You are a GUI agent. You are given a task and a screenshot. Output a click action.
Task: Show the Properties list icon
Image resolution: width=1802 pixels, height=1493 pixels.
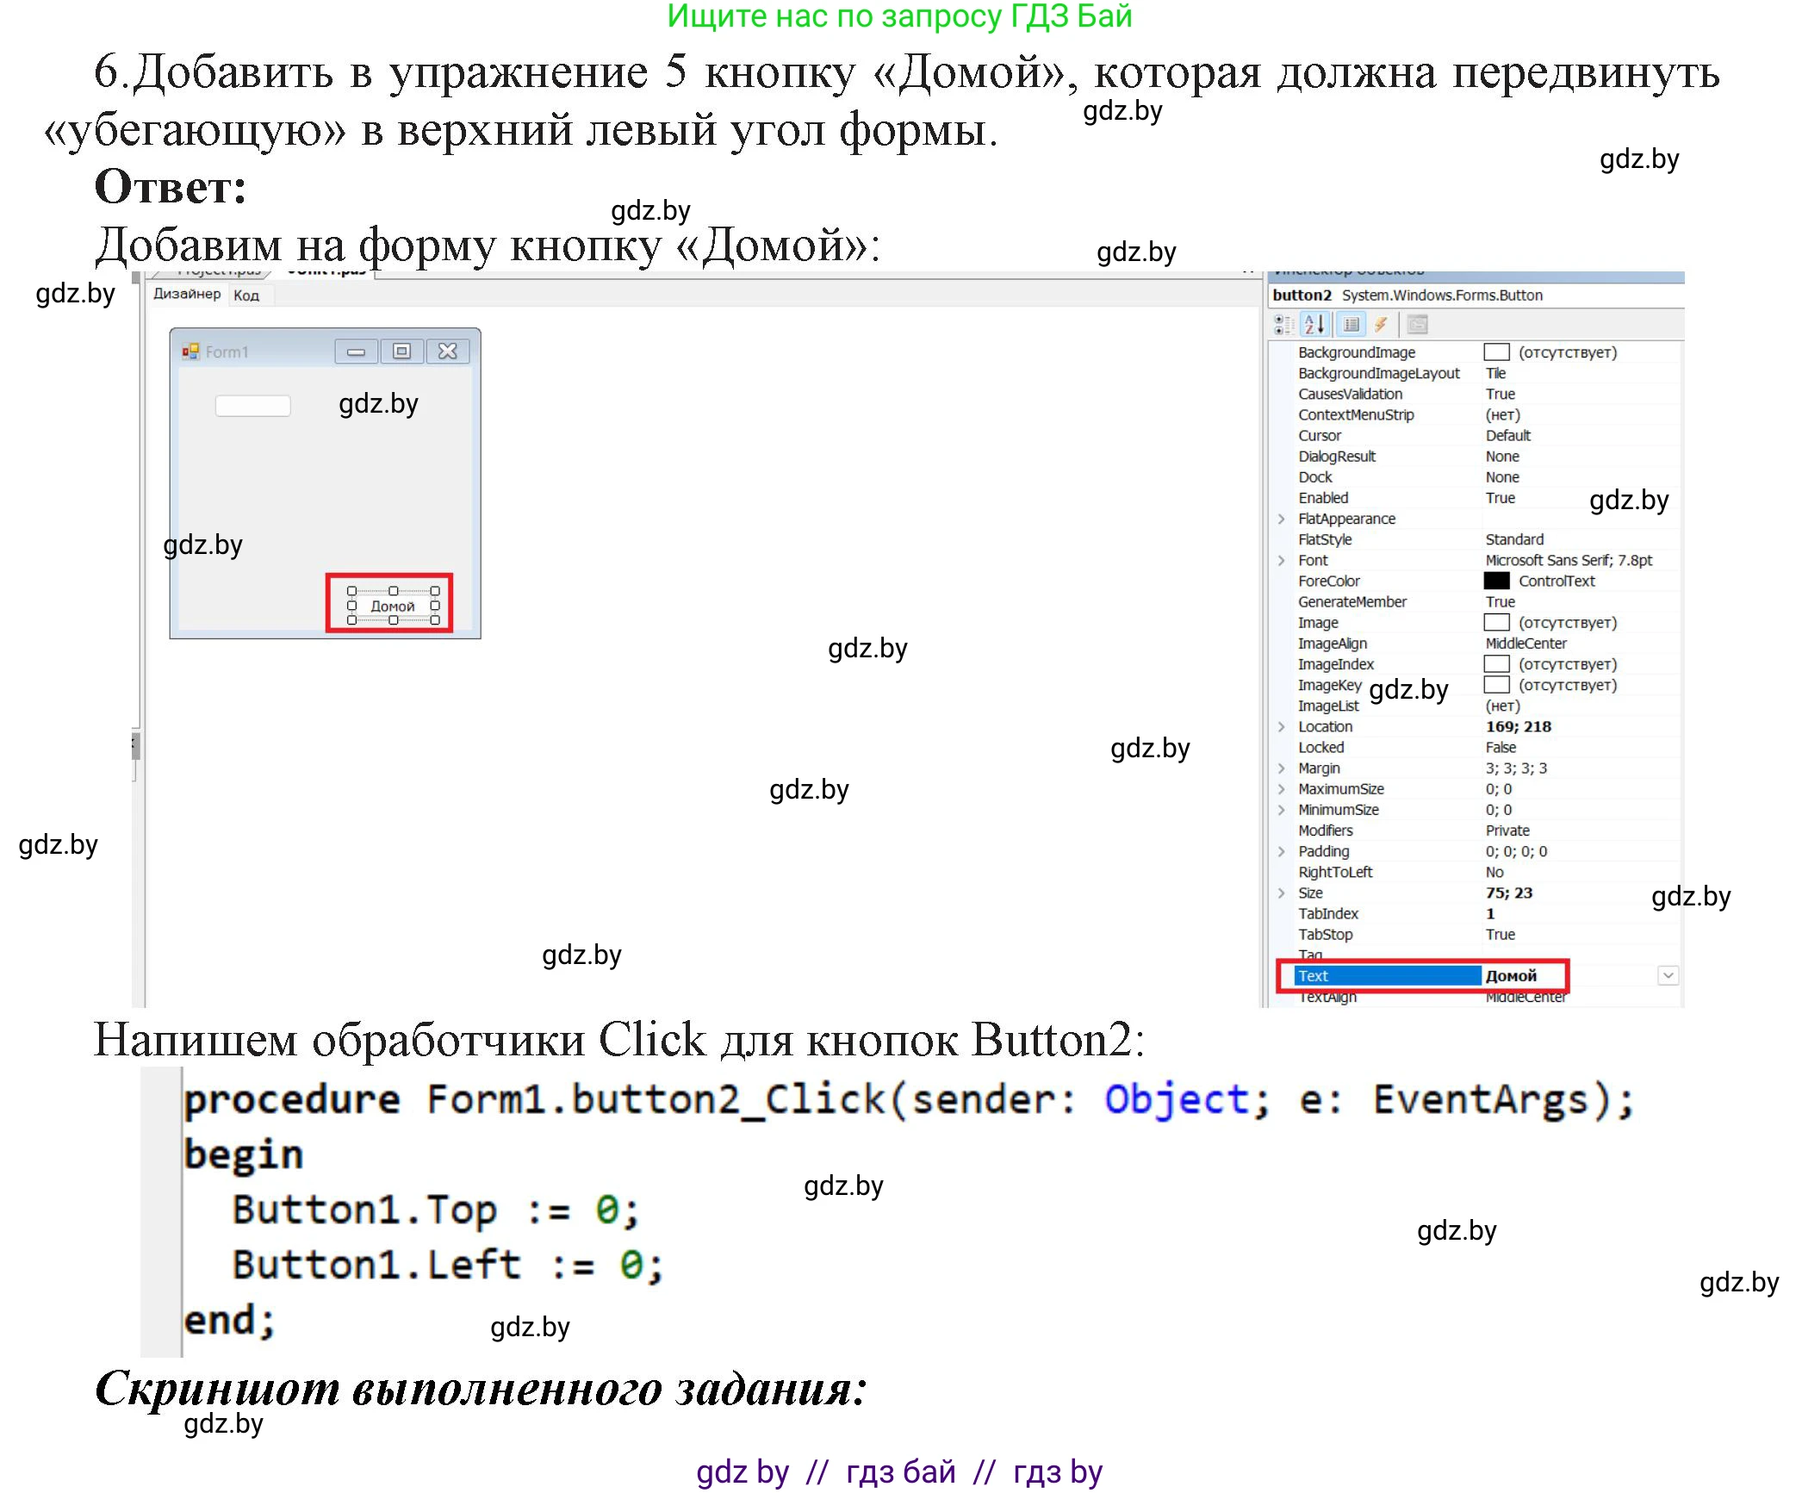(1351, 325)
